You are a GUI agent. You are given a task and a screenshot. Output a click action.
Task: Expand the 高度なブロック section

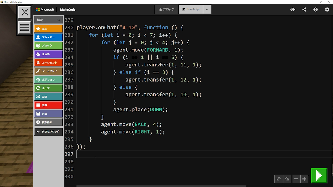48,132
